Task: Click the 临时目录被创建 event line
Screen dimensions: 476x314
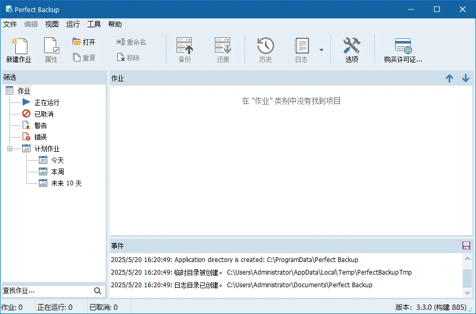Action: [261, 273]
